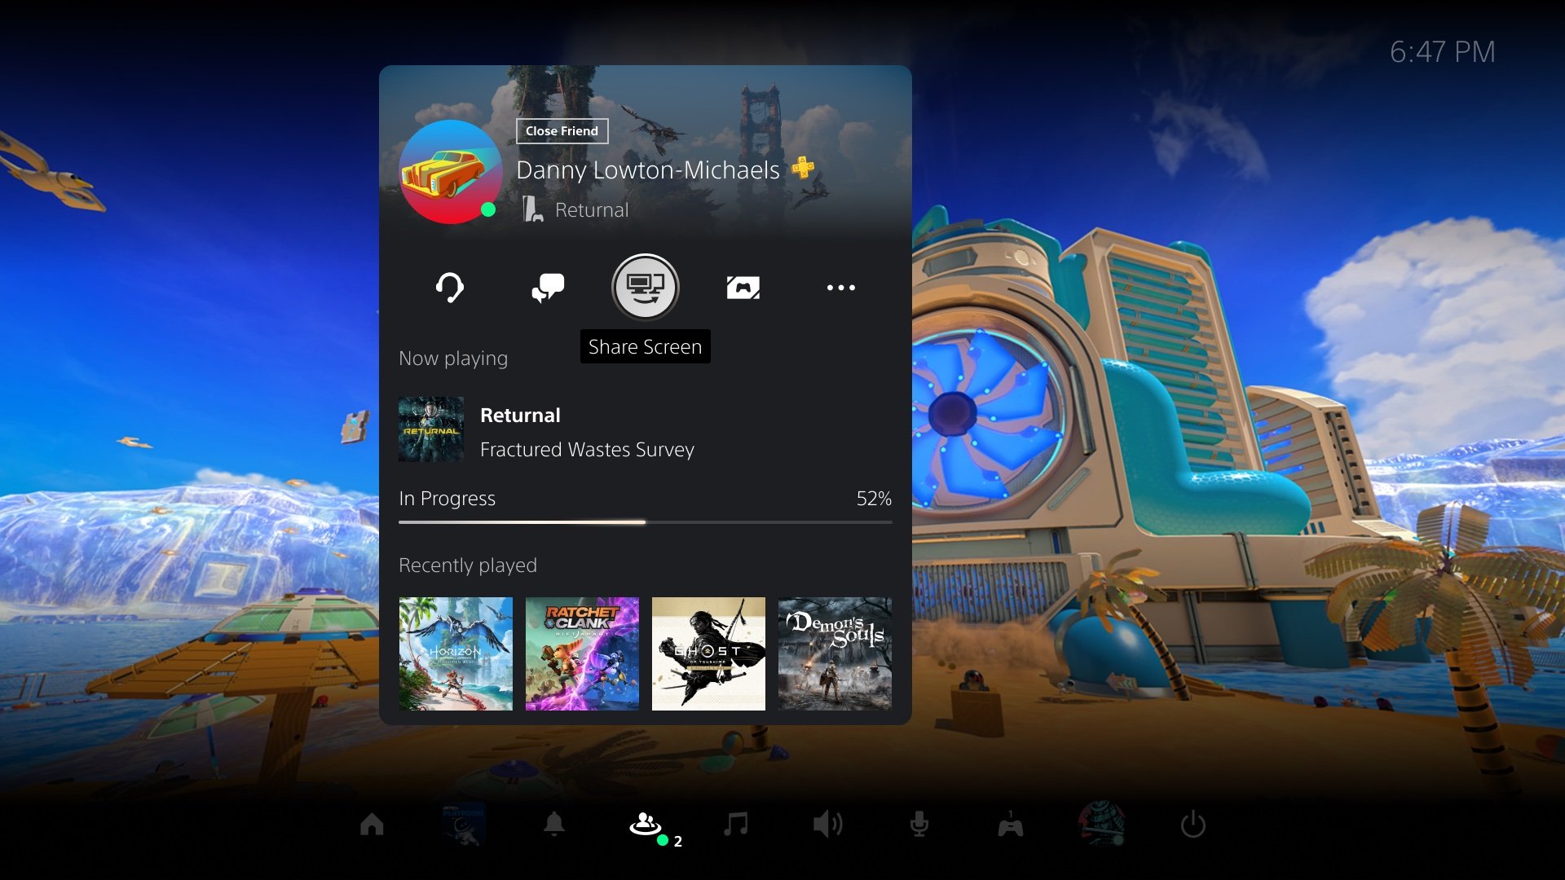This screenshot has height=880, width=1565.
Task: Click Ghost of Tsushima game thumbnail
Action: 708,653
